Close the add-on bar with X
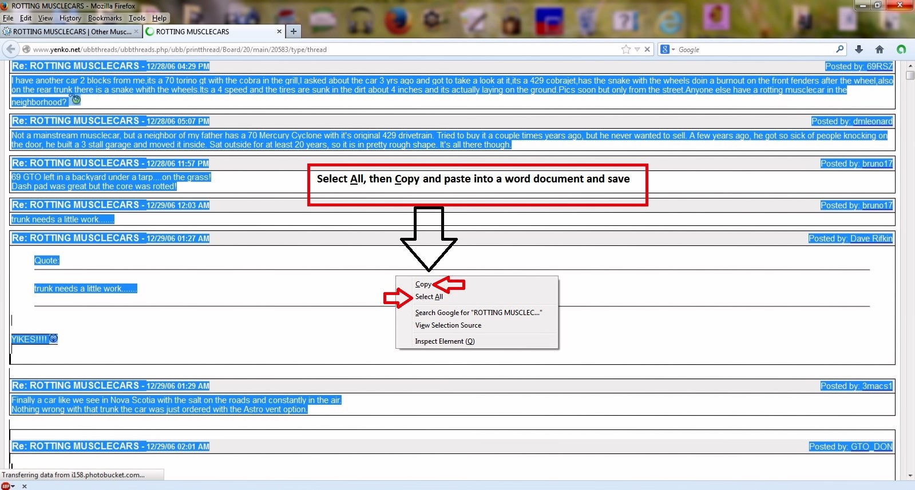This screenshot has height=490, width=915. click(25, 486)
